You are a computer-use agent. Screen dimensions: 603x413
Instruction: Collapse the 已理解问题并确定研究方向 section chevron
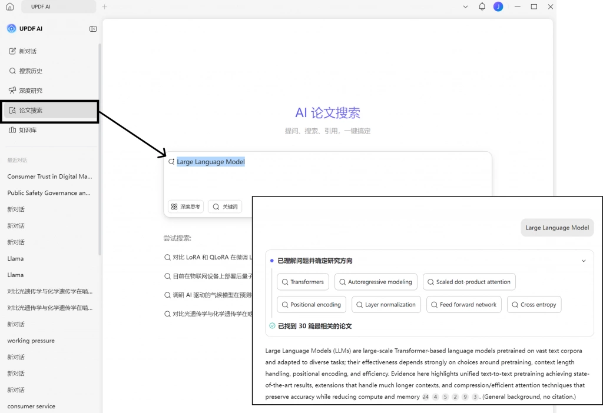point(584,261)
